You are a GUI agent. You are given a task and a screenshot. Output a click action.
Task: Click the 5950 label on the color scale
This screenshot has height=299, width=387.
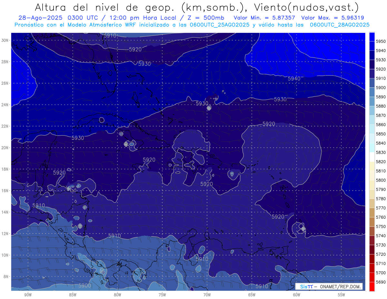coord(381,41)
